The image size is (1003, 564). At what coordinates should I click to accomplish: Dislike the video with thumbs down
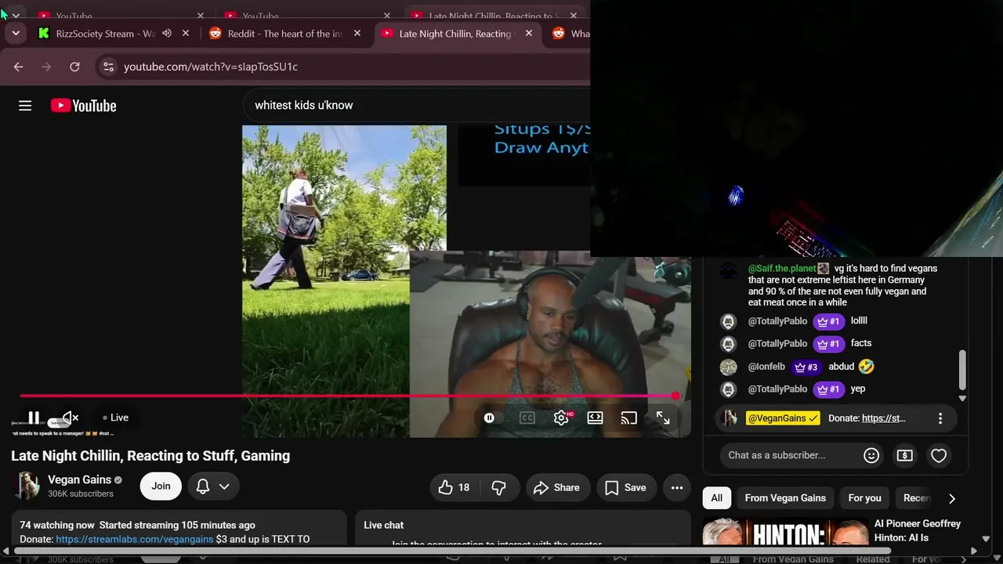click(x=499, y=487)
